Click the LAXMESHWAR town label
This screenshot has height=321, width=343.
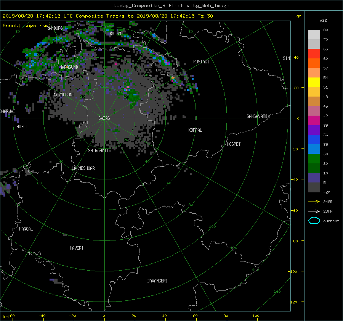(83, 168)
